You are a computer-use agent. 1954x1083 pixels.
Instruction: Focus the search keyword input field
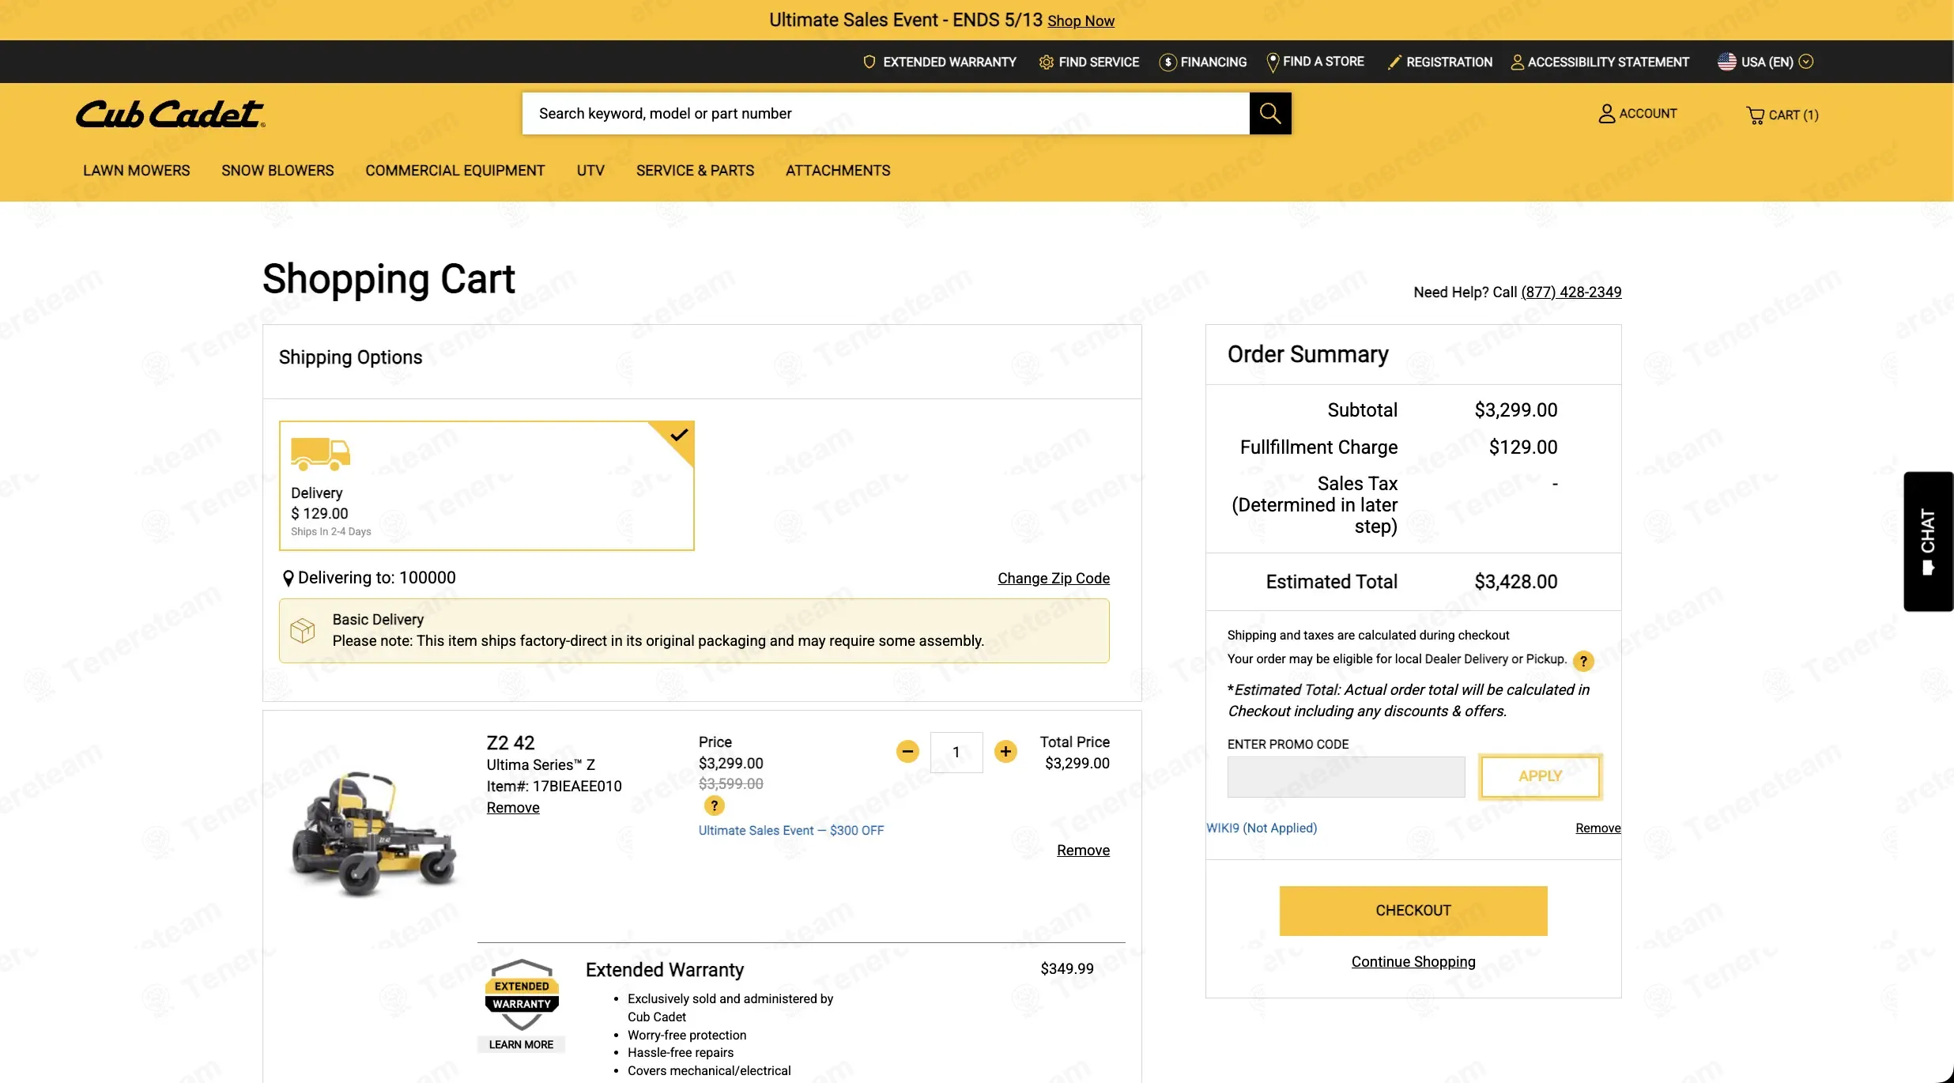pyautogui.click(x=885, y=113)
